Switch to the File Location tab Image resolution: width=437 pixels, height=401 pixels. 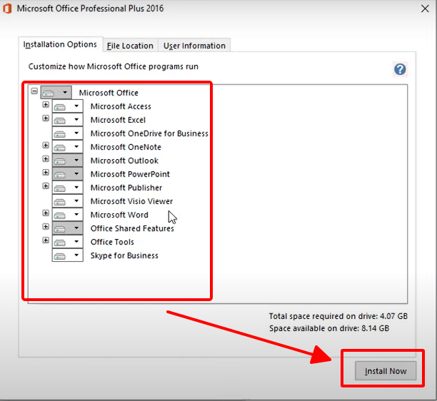point(130,46)
